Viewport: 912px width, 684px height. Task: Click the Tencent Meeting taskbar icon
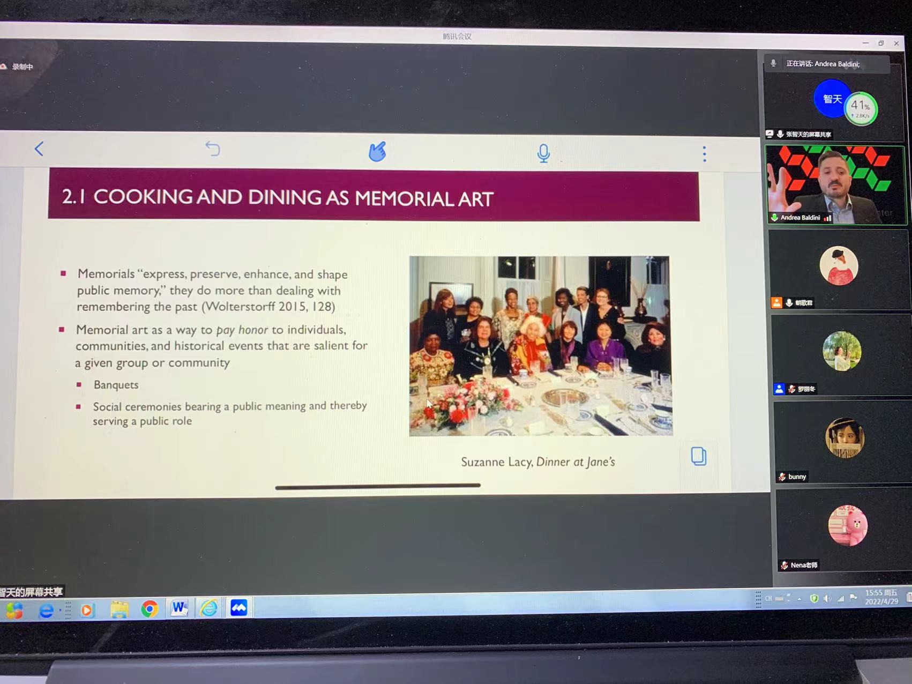click(x=238, y=608)
